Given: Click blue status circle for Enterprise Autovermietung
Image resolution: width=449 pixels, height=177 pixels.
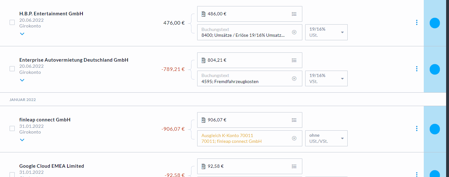Looking at the screenshot, I should coord(435,69).
